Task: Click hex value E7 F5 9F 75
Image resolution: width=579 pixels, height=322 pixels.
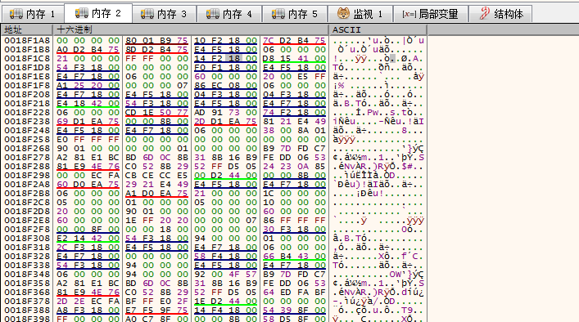Action: coord(156,311)
